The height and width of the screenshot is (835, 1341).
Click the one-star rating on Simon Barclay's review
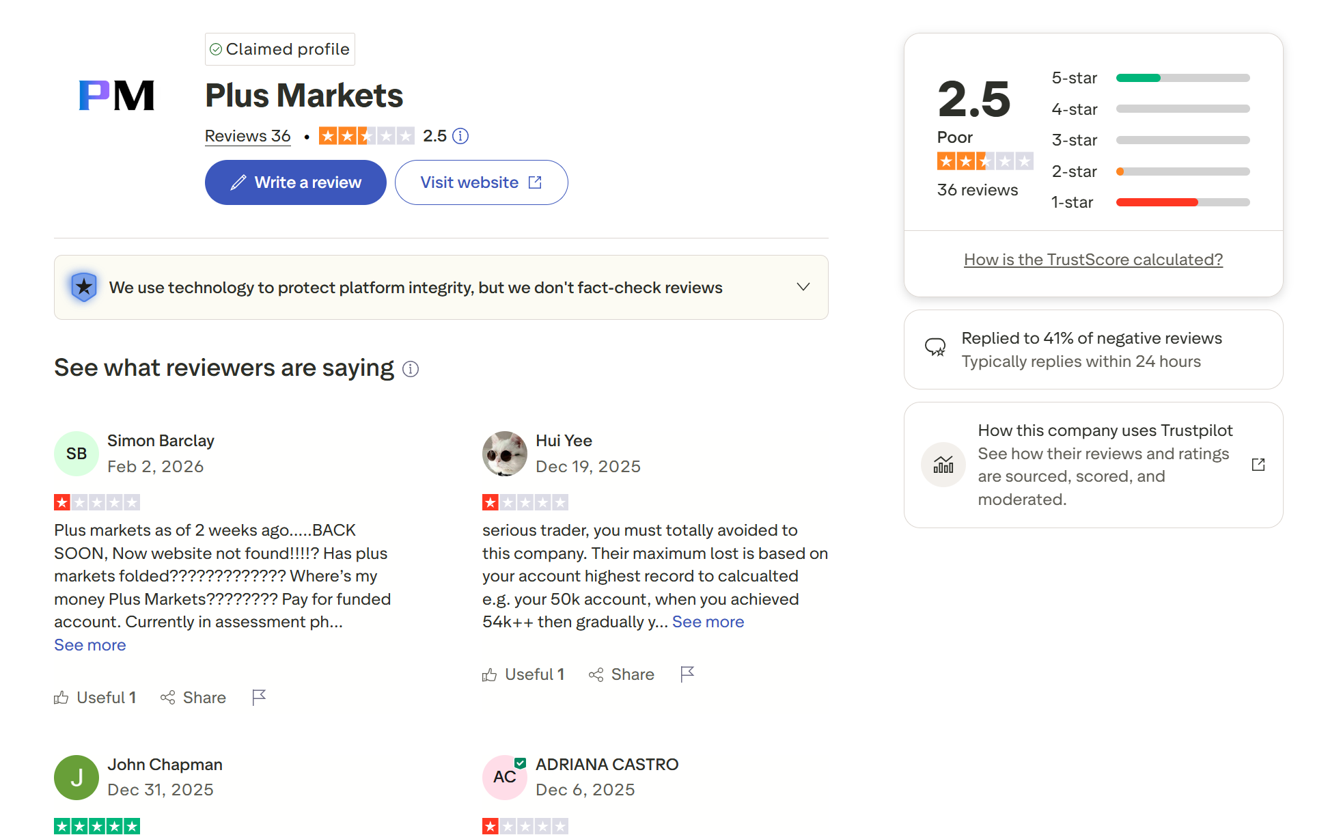pyautogui.click(x=97, y=503)
